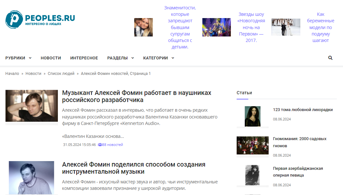Open article Первая азербайджанская оперная певица
The height and width of the screenshot is (195, 343).
(x=298, y=172)
